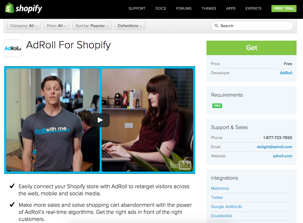Open the Apps section
The width and height of the screenshot is (303, 223).
tap(231, 9)
